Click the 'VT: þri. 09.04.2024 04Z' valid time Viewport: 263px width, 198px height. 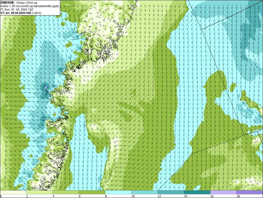[16, 13]
